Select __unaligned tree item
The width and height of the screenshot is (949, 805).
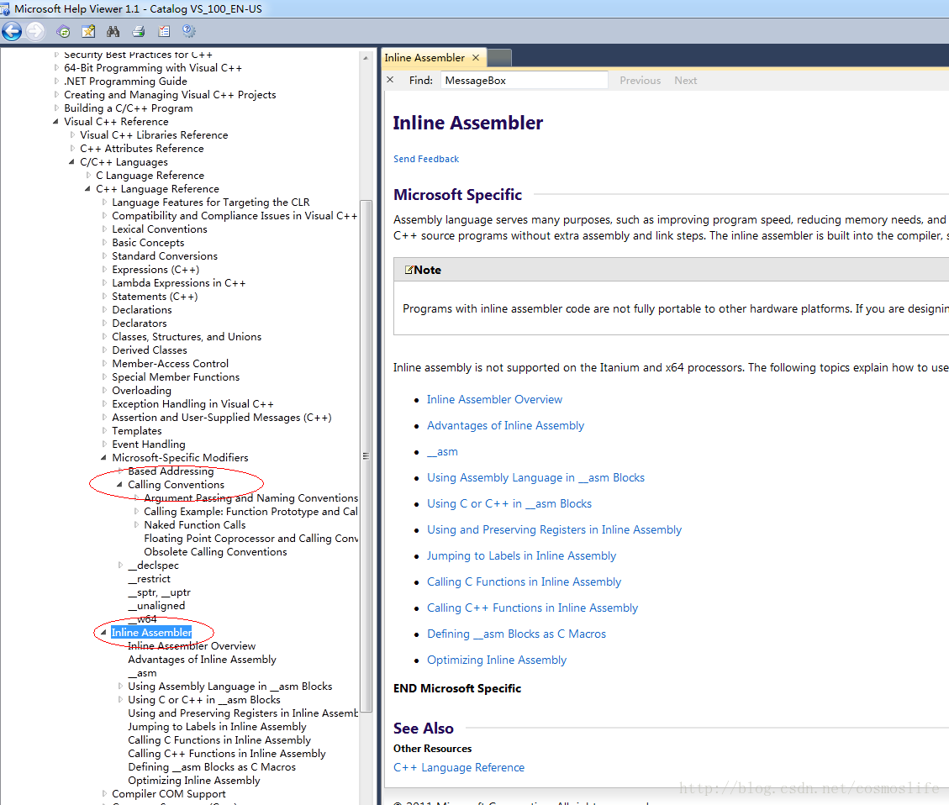[156, 605]
